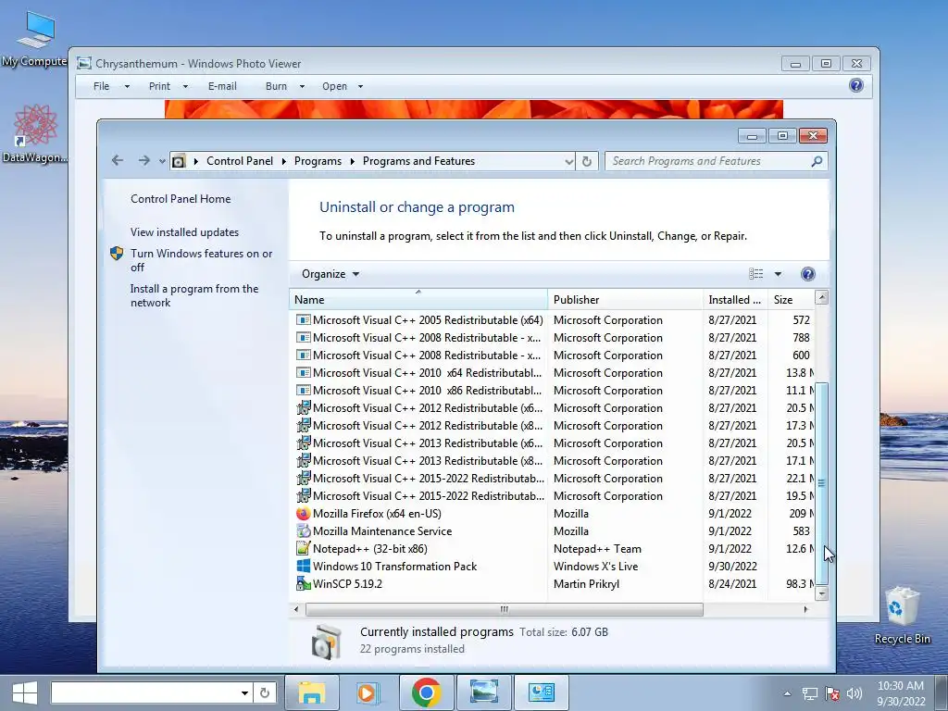Image resolution: width=948 pixels, height=711 pixels.
Task: Expand the Programs breadcrumb arrow
Action: click(352, 161)
